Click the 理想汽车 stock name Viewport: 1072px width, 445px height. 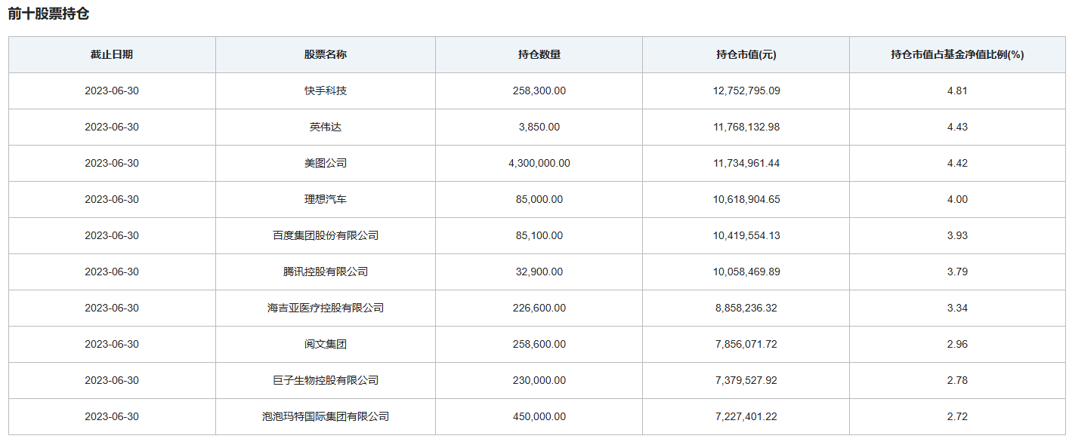click(326, 200)
